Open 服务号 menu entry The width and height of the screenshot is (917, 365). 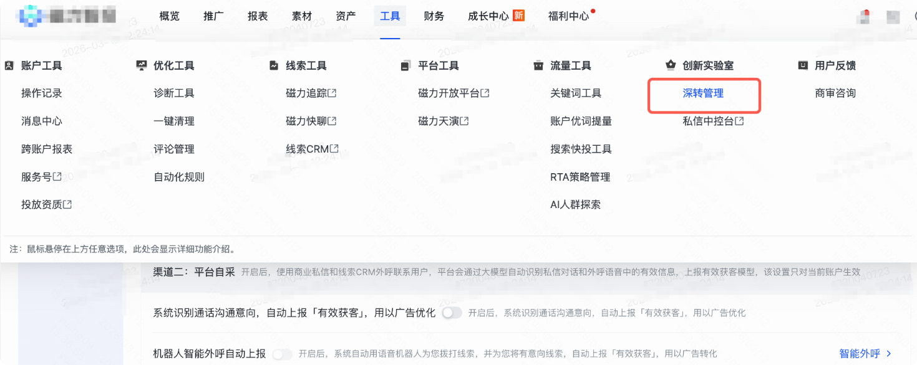click(37, 177)
